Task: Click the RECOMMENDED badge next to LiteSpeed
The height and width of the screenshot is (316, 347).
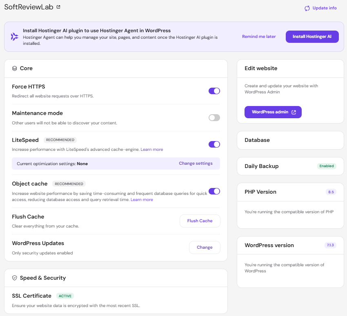Action: click(60, 140)
